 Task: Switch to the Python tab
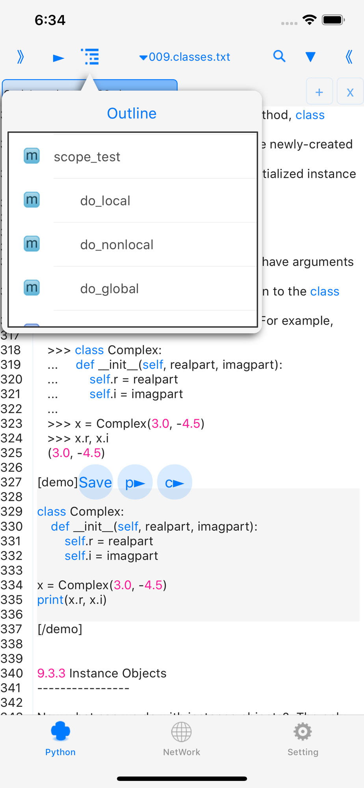click(x=60, y=739)
